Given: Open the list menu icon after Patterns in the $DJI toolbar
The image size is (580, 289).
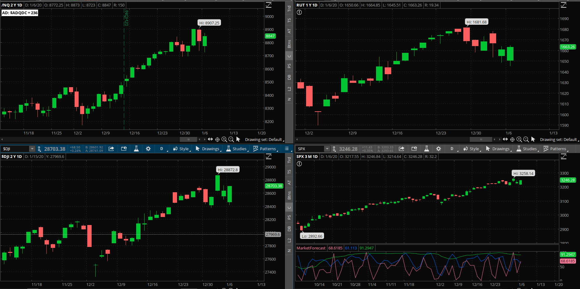Looking at the screenshot, I should (287, 149).
